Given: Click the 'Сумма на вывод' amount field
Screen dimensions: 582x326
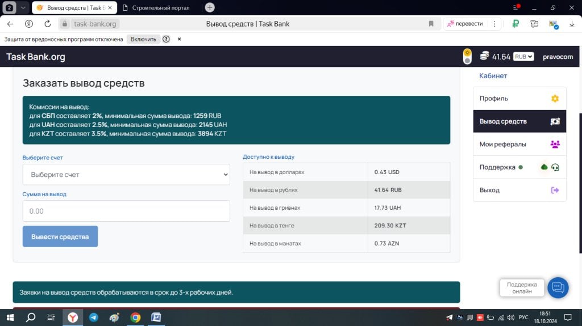Looking at the screenshot, I should (x=126, y=211).
